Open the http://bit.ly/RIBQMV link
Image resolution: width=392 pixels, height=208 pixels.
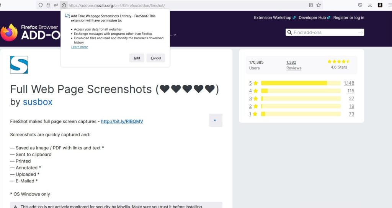coord(122,121)
